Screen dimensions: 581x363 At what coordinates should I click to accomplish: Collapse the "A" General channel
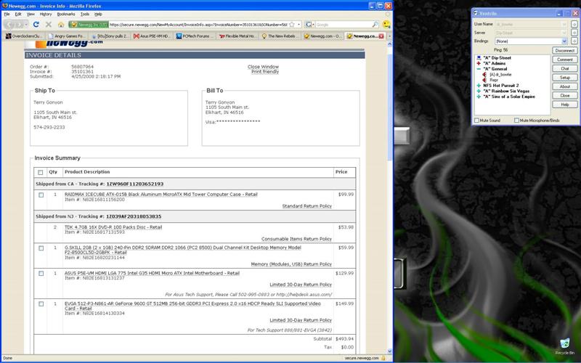478,69
